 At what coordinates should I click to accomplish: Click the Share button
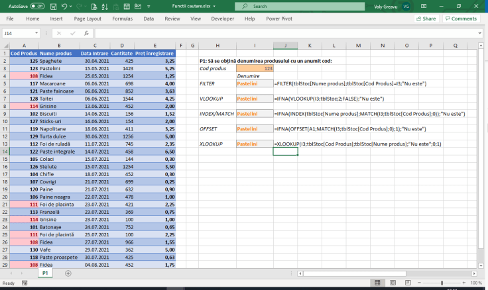click(424, 19)
